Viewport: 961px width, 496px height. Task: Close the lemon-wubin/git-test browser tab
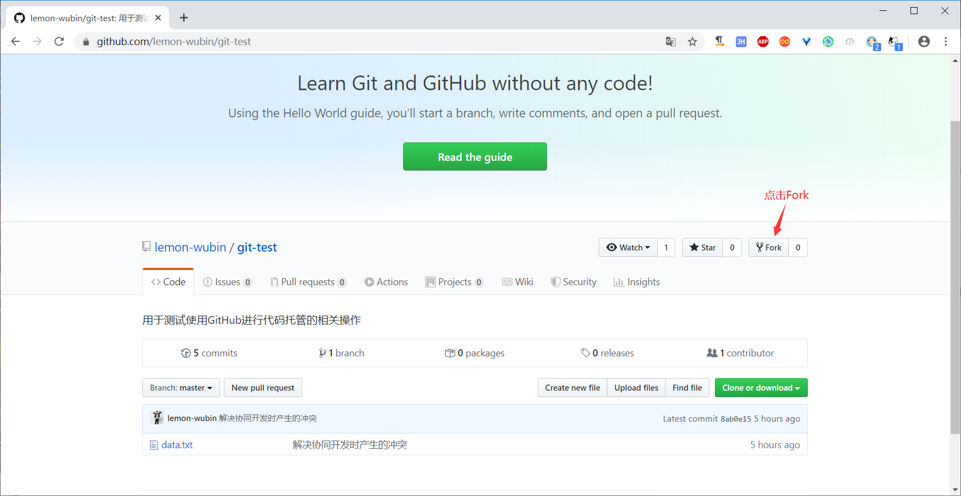click(158, 18)
